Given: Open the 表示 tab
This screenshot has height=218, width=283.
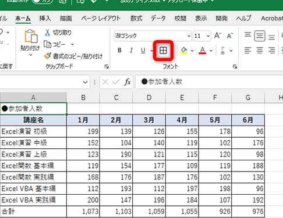Looking at the screenshot, I should (x=201, y=19).
